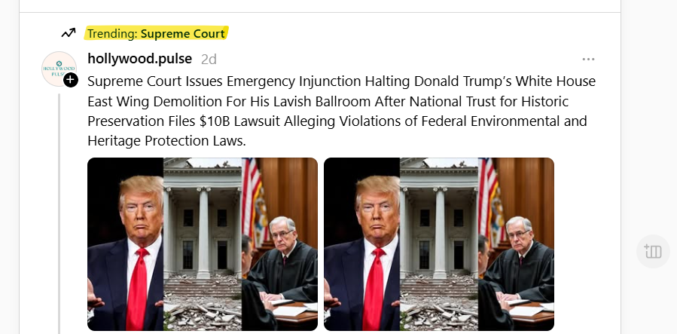Open the Hollywood Pulse profile avatar
Viewport: 677px width, 334px height.
59,69
